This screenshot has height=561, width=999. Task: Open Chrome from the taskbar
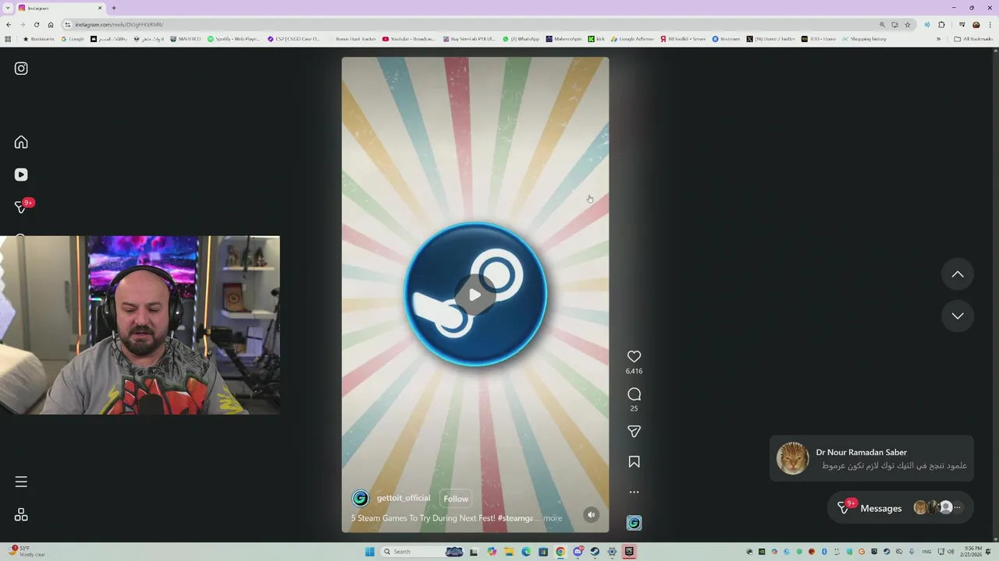coord(560,552)
